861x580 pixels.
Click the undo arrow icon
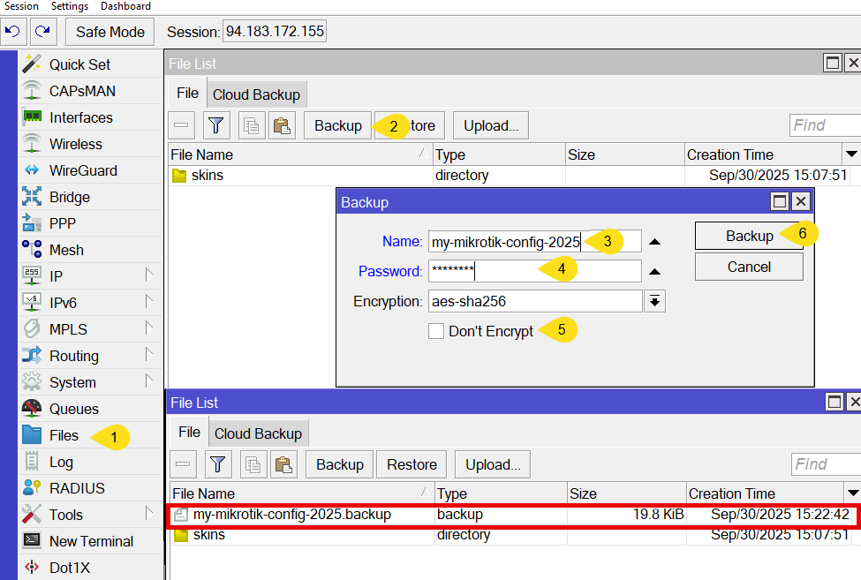[13, 32]
